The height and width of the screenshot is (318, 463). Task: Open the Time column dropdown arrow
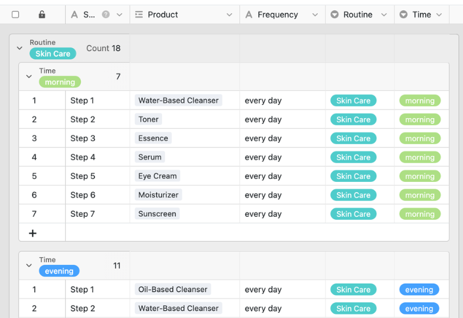click(439, 14)
